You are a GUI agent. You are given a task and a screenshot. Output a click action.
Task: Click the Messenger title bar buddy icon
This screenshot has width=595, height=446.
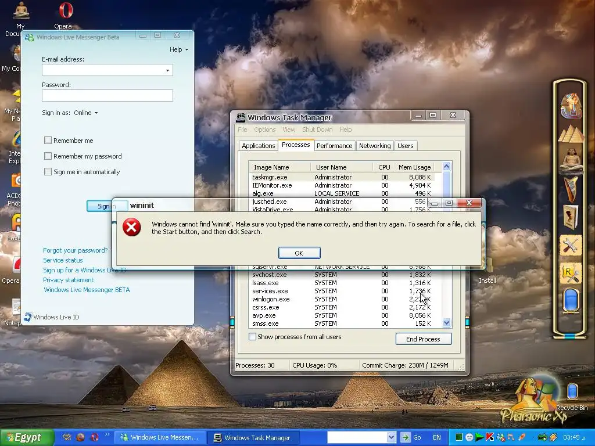[x=29, y=37]
